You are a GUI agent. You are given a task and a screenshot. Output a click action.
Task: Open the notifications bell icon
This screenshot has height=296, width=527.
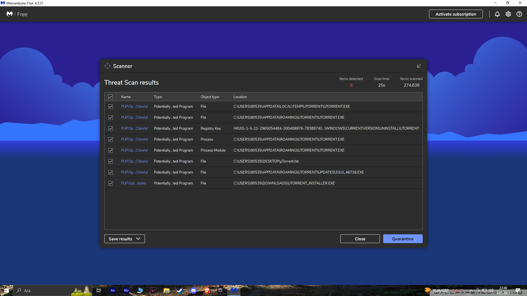click(497, 14)
